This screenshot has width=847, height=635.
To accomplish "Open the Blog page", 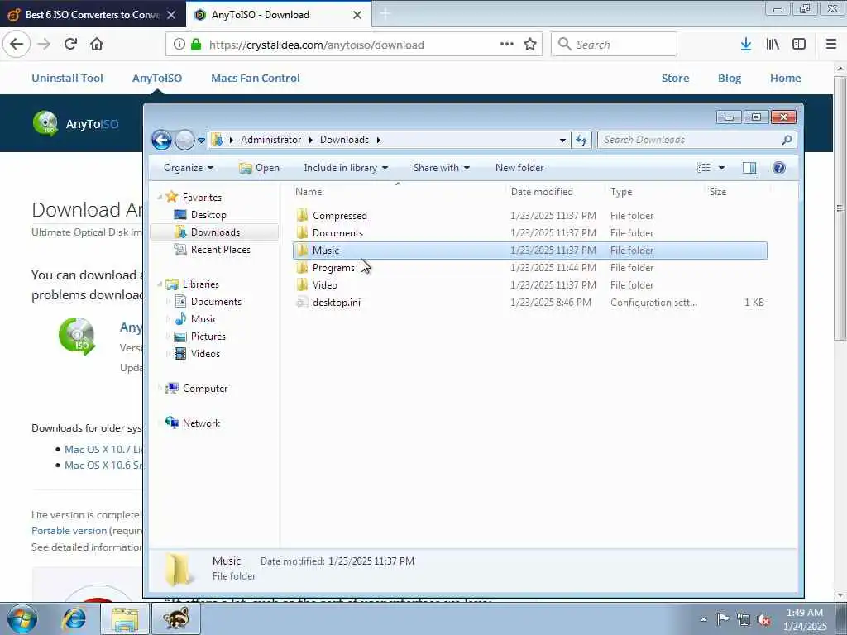I will pyautogui.click(x=730, y=79).
